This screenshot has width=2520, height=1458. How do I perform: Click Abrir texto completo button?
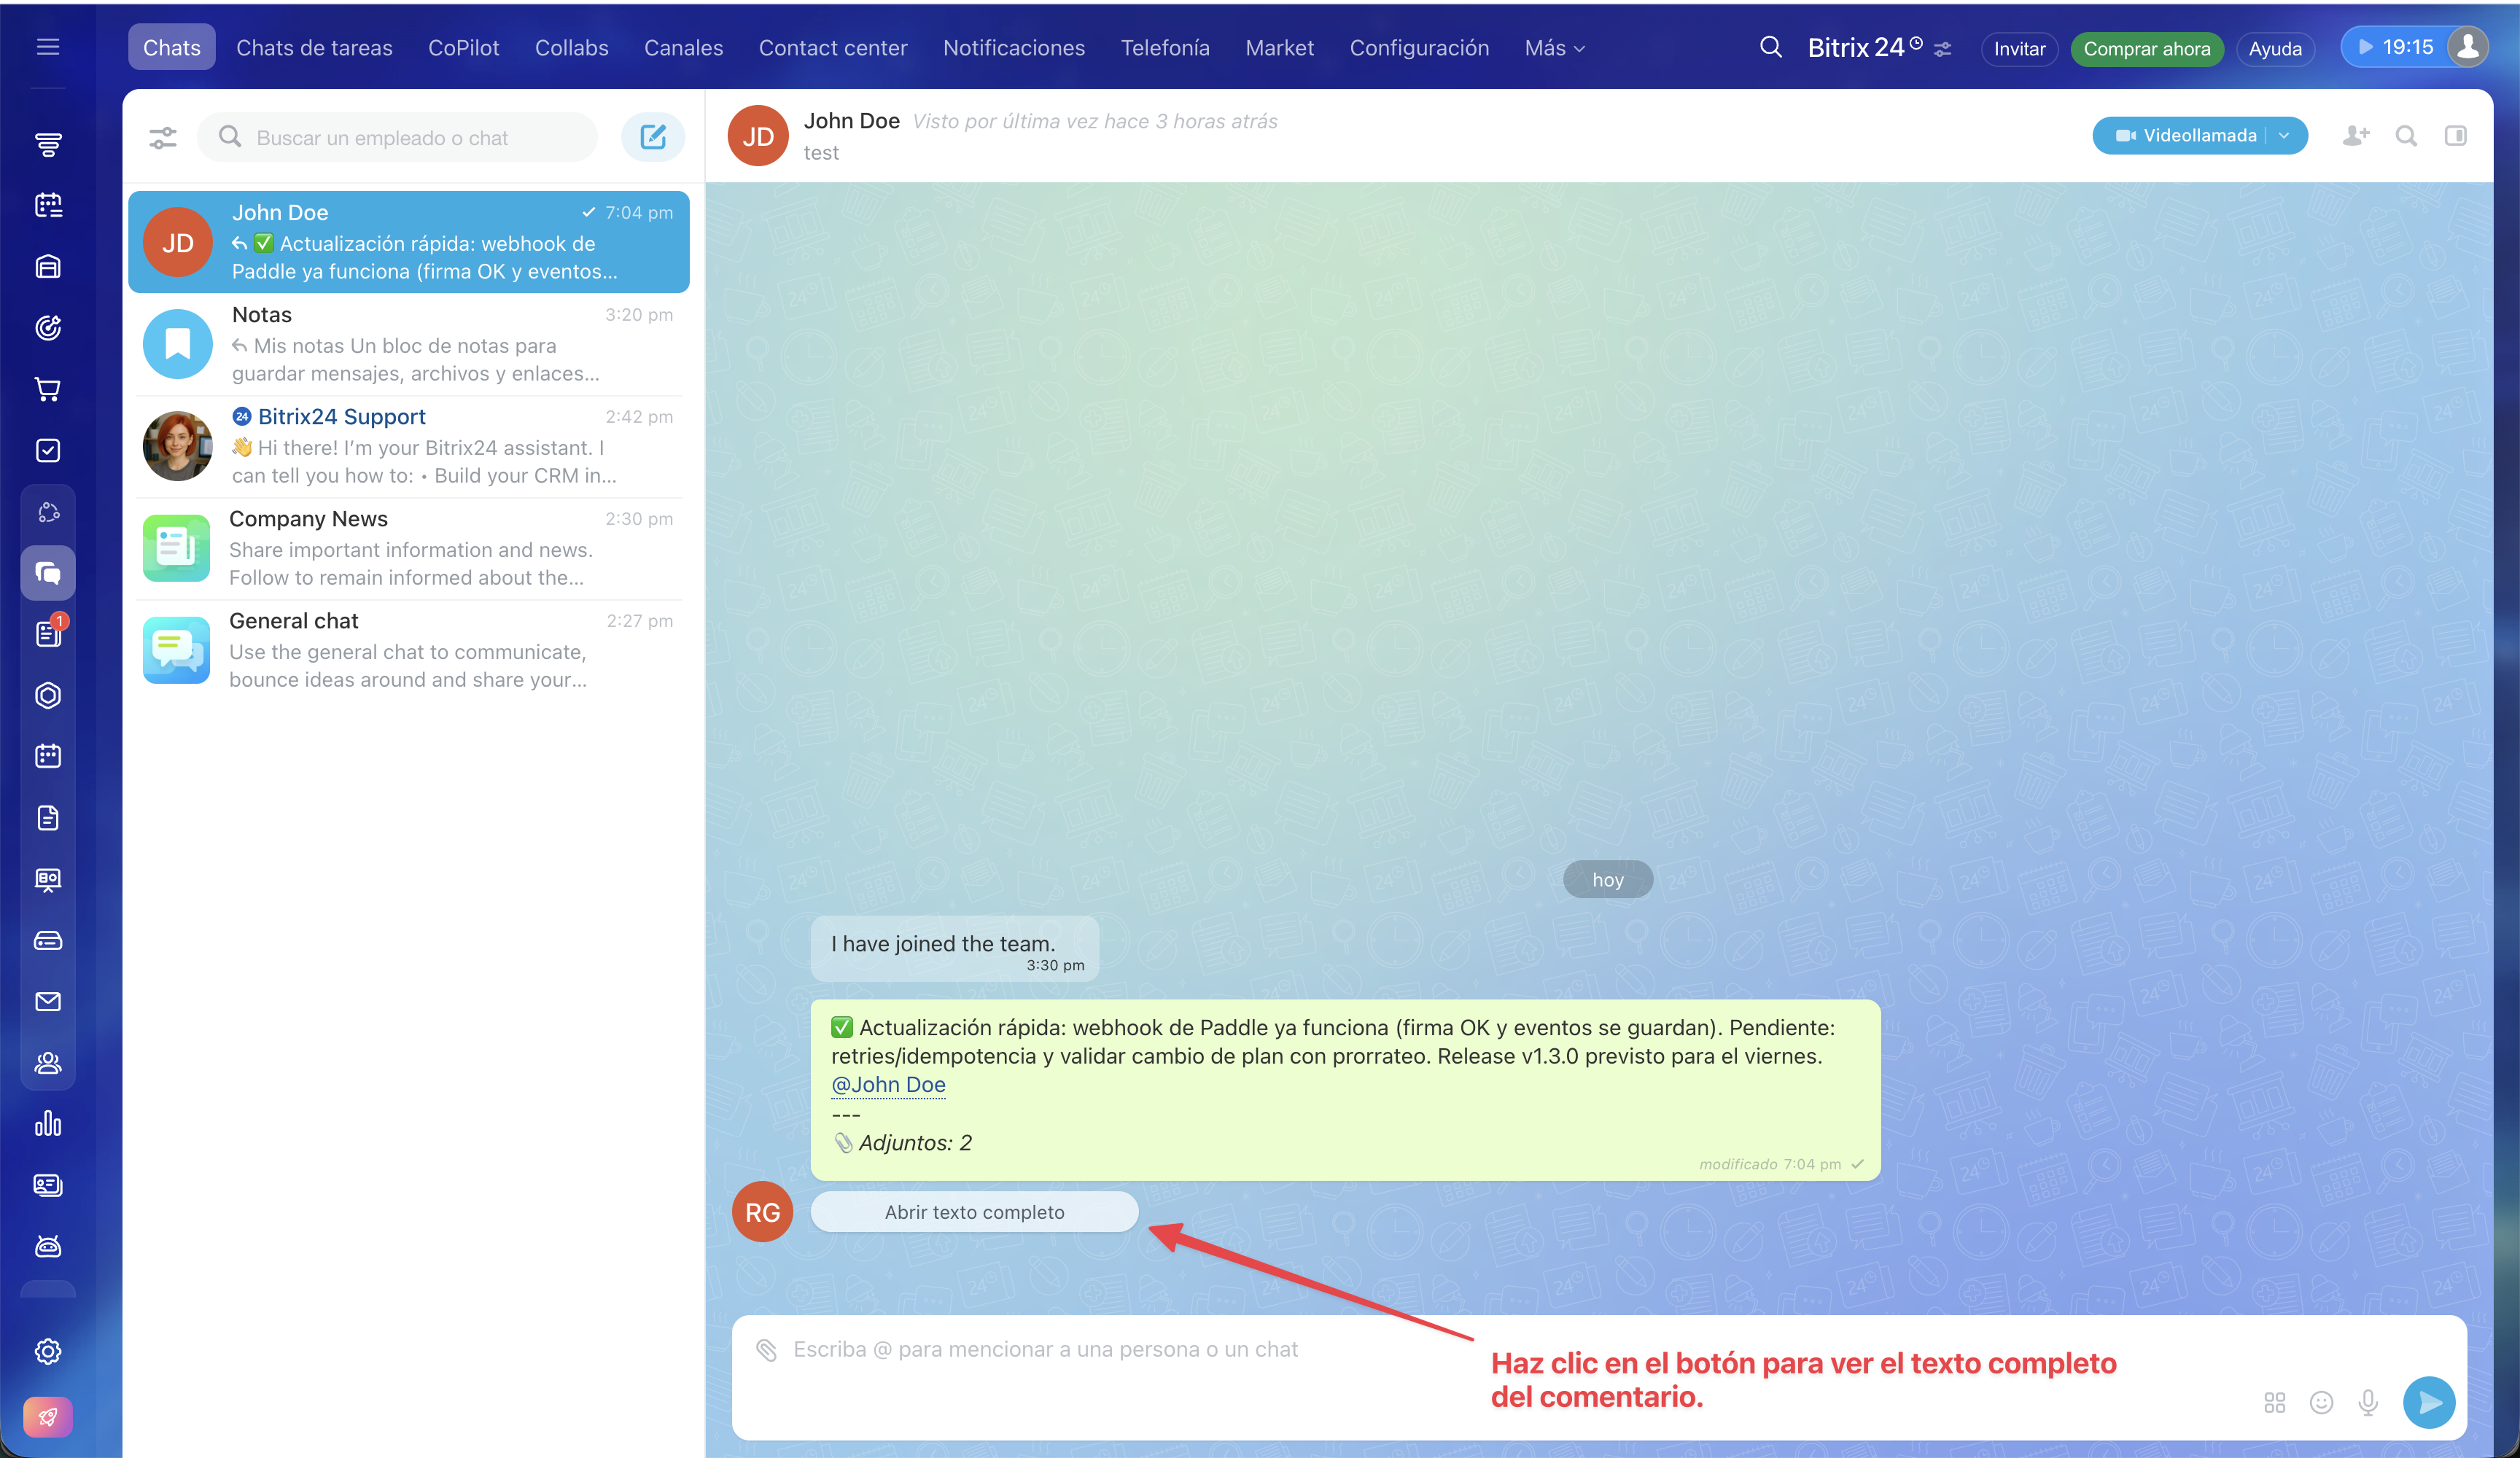click(974, 1212)
